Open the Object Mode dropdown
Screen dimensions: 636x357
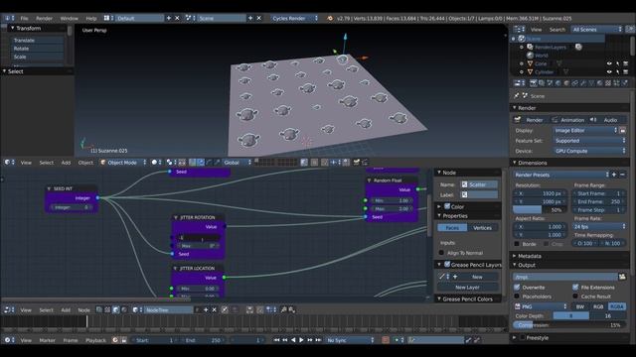[123, 163]
